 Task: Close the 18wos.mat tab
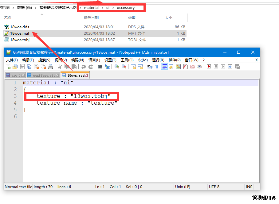[86, 75]
